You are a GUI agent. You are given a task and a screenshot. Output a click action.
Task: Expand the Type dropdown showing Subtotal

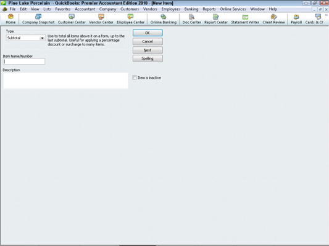tap(42, 38)
